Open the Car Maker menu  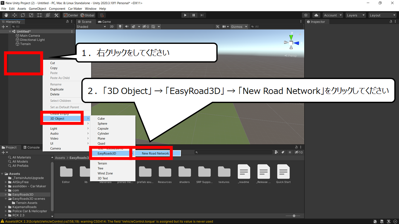75,9
